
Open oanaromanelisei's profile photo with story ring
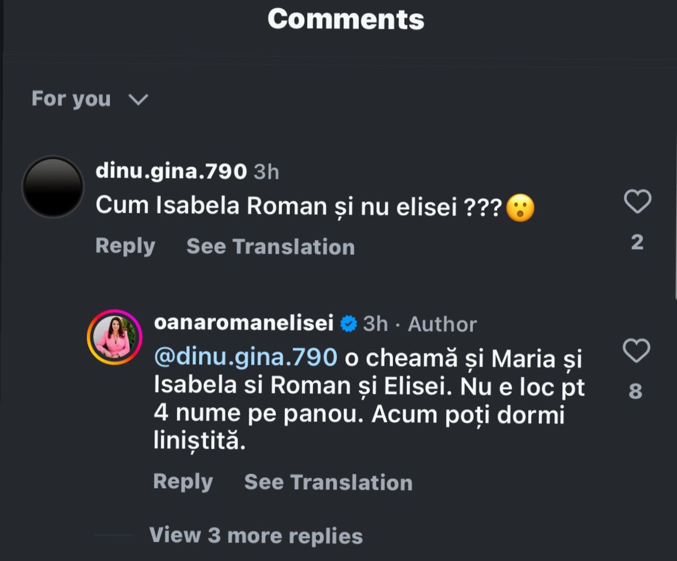pyautogui.click(x=114, y=337)
